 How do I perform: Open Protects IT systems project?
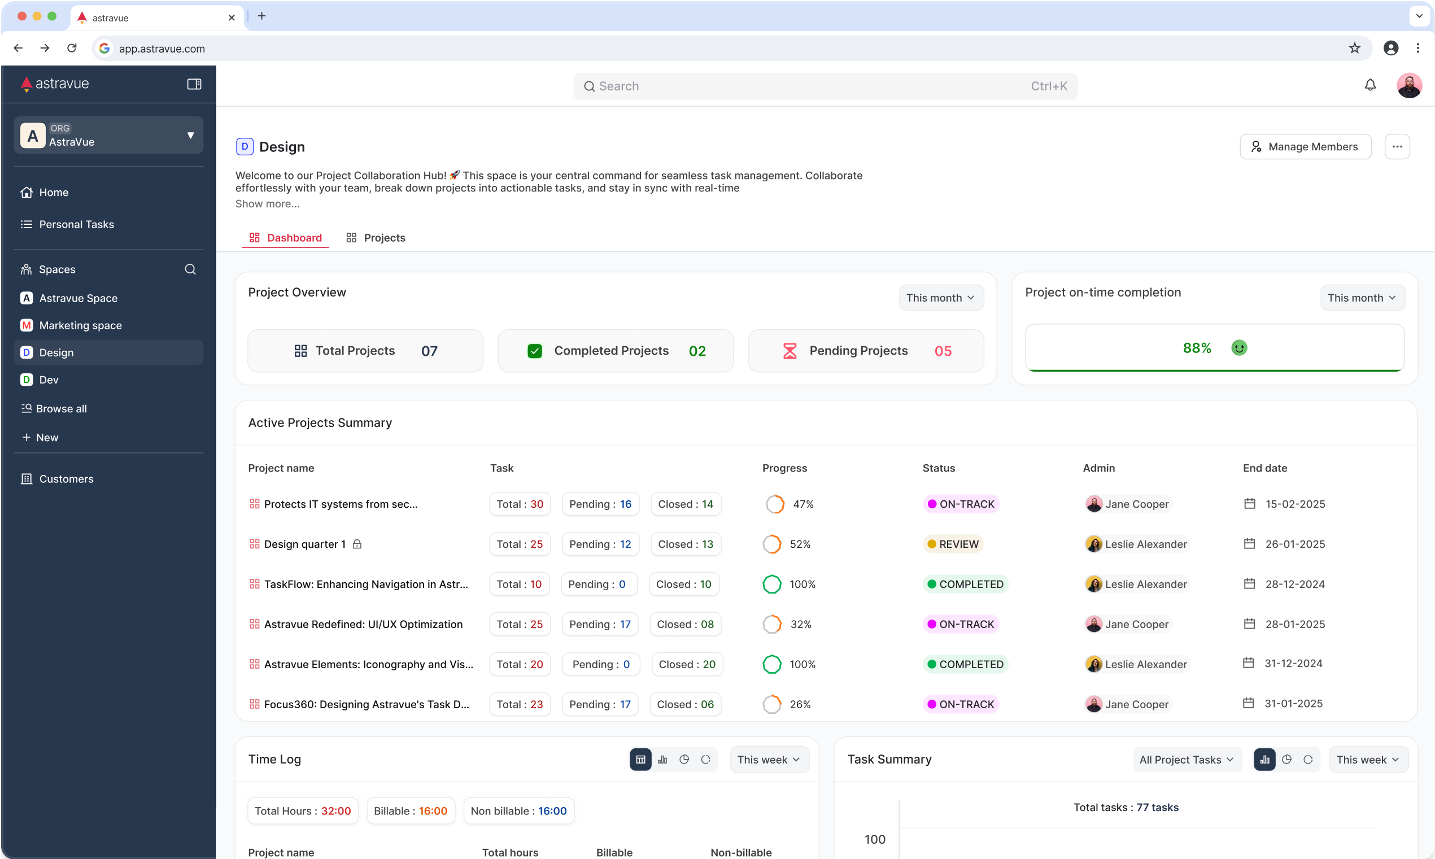340,504
